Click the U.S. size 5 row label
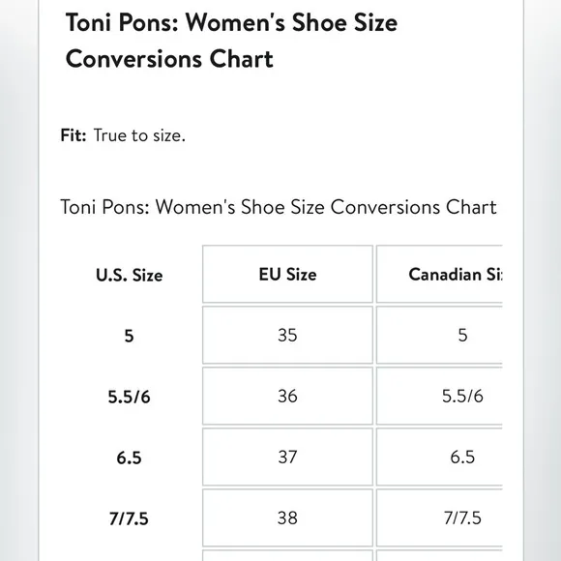 click(x=130, y=336)
